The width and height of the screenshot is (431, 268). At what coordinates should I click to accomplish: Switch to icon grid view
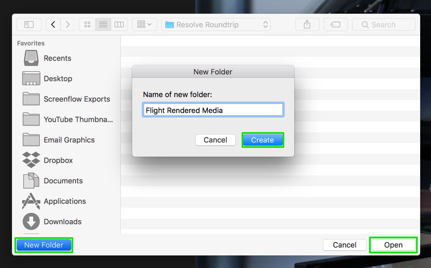pyautogui.click(x=87, y=25)
